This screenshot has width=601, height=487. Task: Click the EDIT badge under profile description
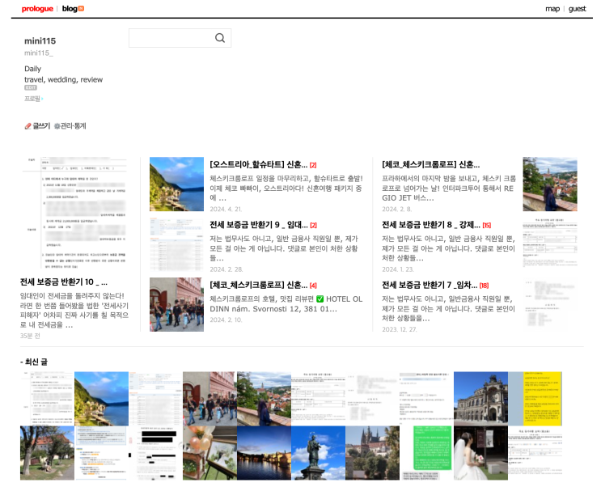tap(31, 87)
